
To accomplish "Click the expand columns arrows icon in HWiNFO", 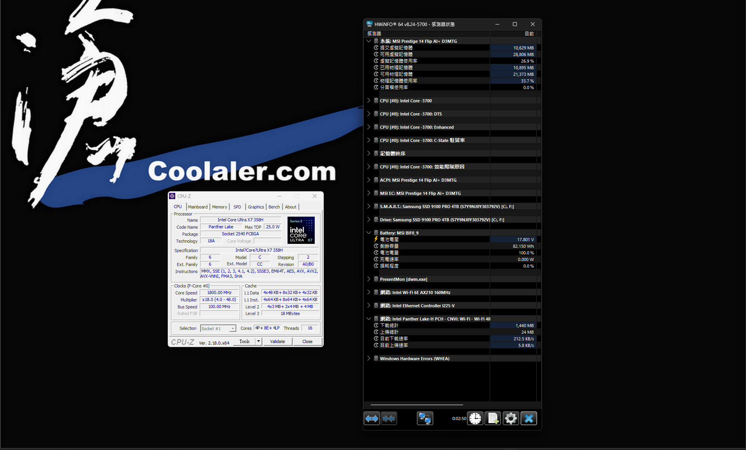I will pyautogui.click(x=372, y=418).
